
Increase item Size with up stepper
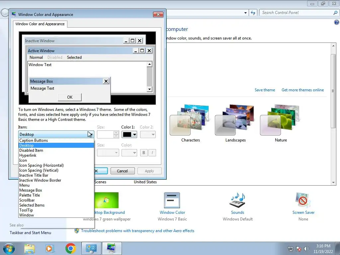pos(116,133)
